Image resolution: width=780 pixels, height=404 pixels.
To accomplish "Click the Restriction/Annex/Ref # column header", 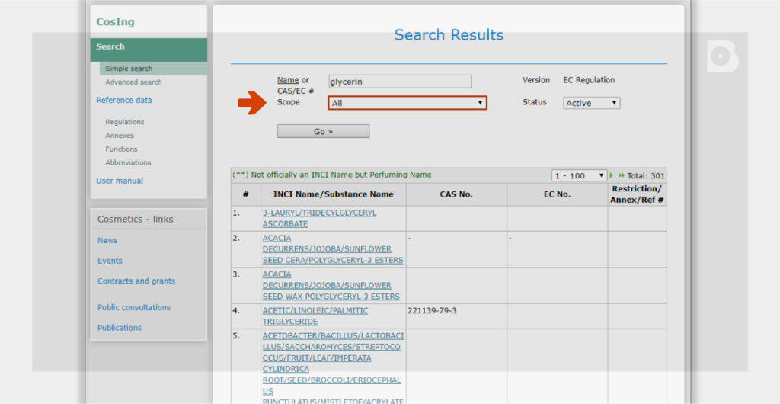I will click(x=637, y=194).
